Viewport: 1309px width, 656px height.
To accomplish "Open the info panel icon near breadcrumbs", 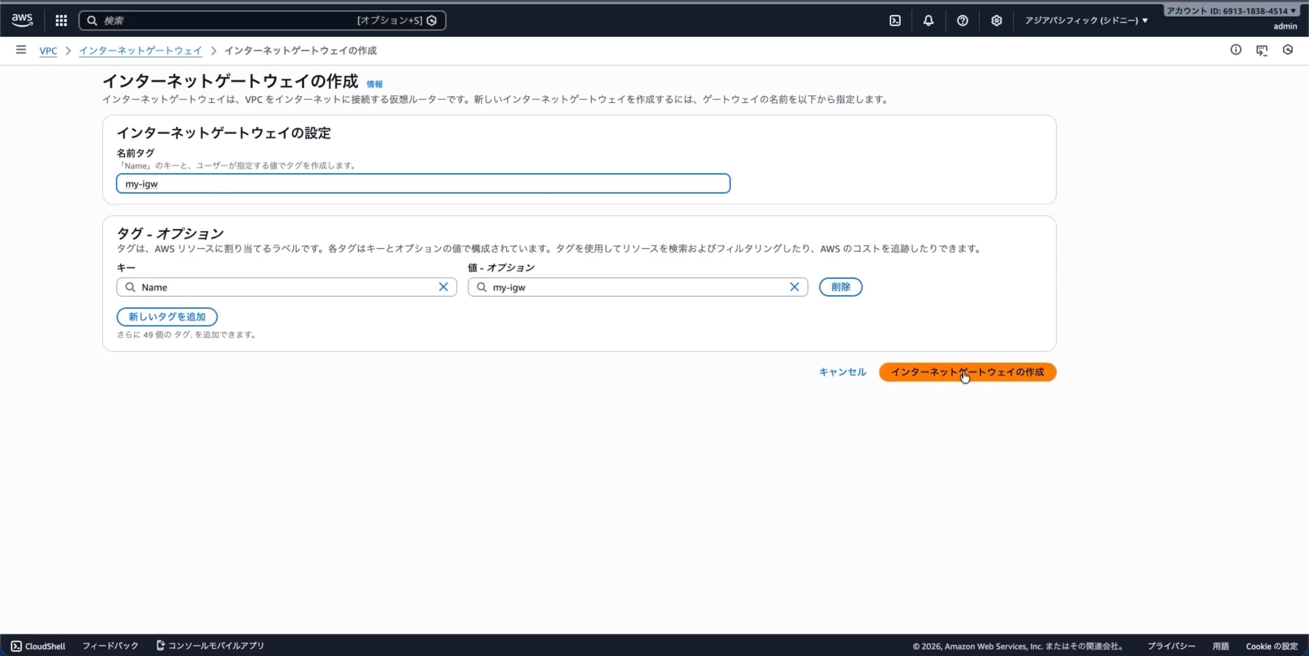I will coord(1236,50).
